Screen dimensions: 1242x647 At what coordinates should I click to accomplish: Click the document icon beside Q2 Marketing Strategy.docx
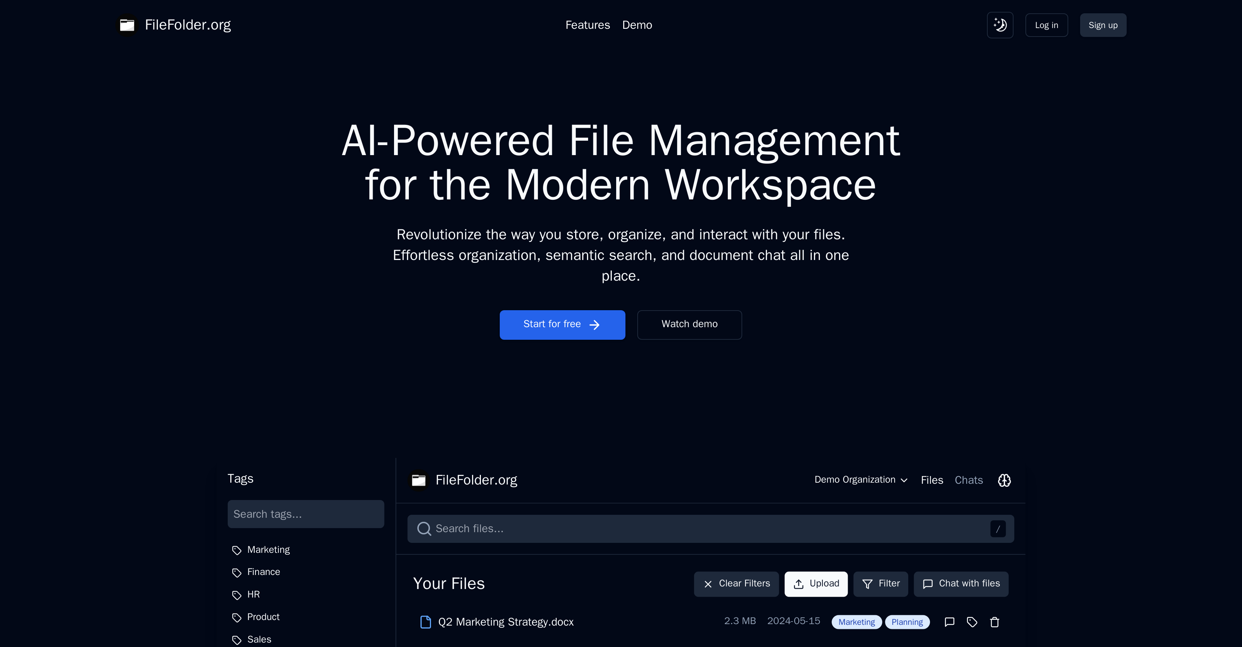tap(426, 622)
